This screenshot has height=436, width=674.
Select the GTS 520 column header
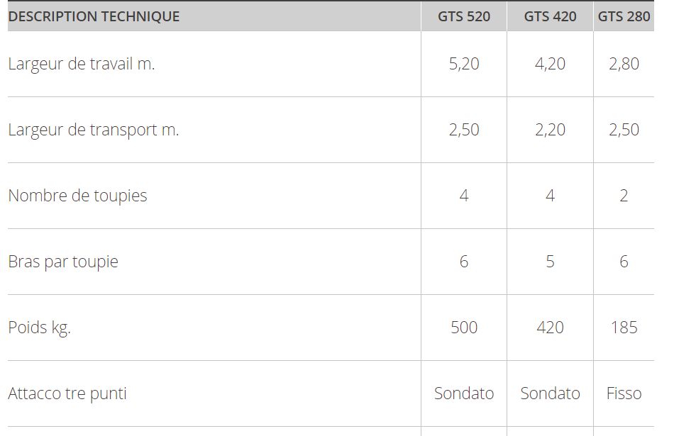tap(464, 16)
